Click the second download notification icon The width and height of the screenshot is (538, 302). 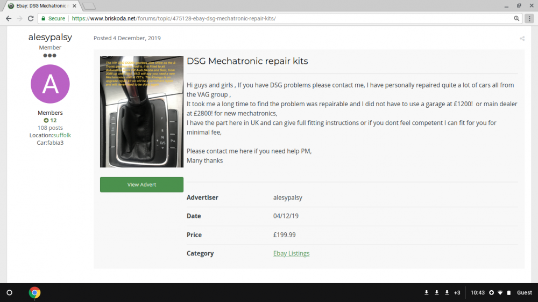436,292
